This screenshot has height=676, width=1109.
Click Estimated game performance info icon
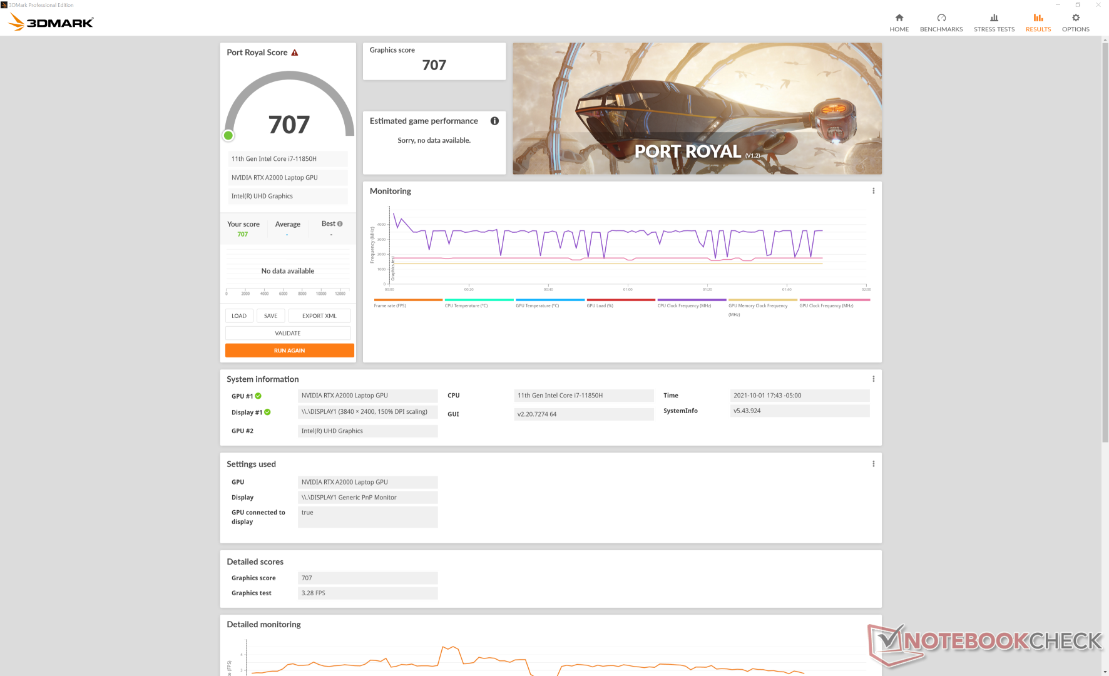pos(494,121)
